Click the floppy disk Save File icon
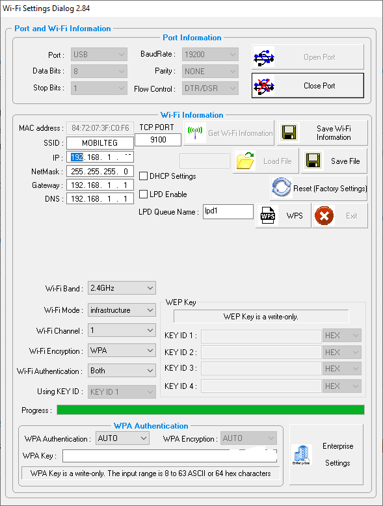This screenshot has width=383, height=506. [313, 161]
